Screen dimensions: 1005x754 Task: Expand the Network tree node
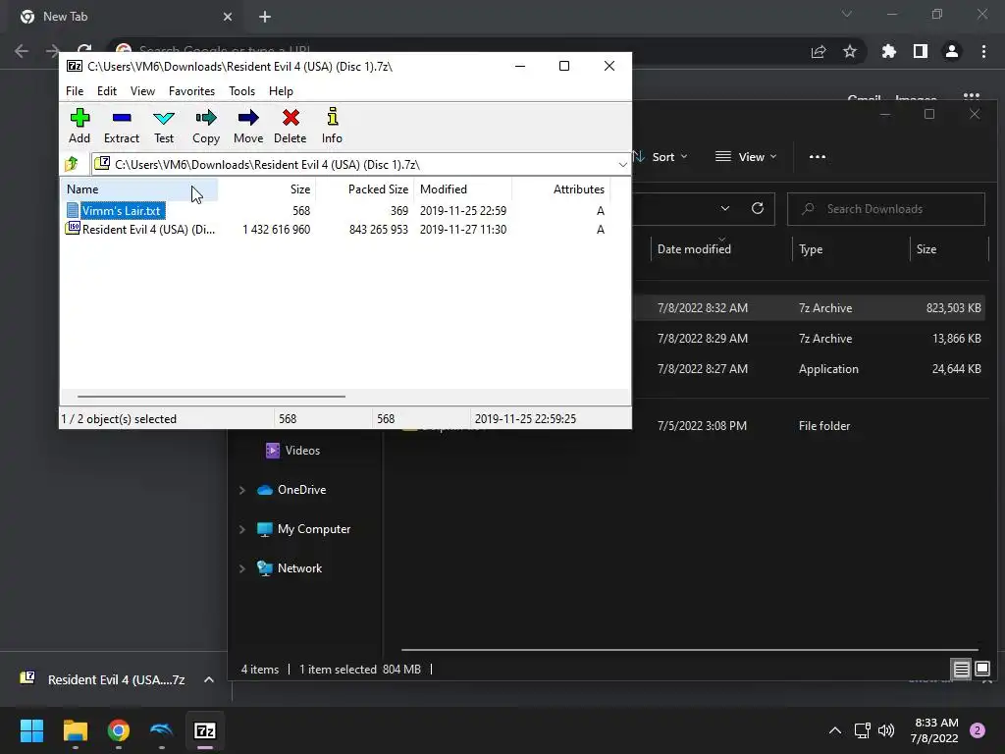242,568
